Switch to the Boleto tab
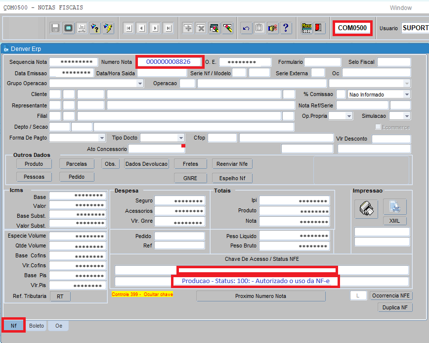 pyautogui.click(x=37, y=326)
